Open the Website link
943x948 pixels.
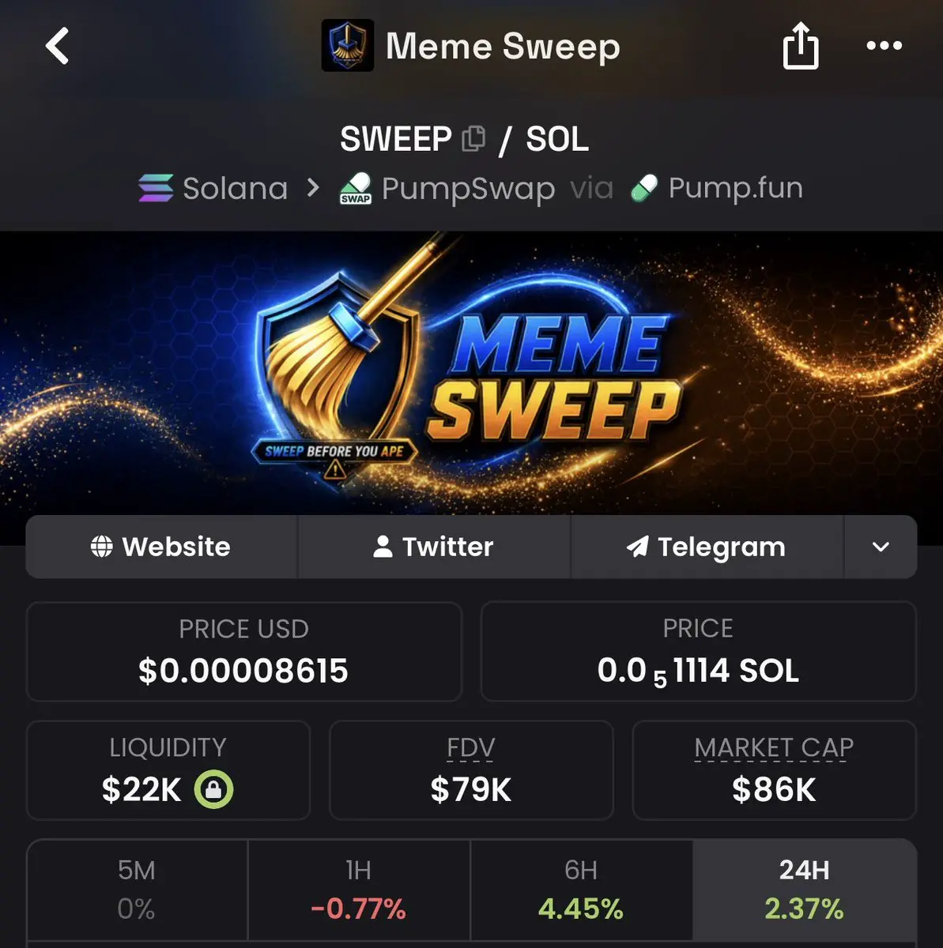(161, 547)
